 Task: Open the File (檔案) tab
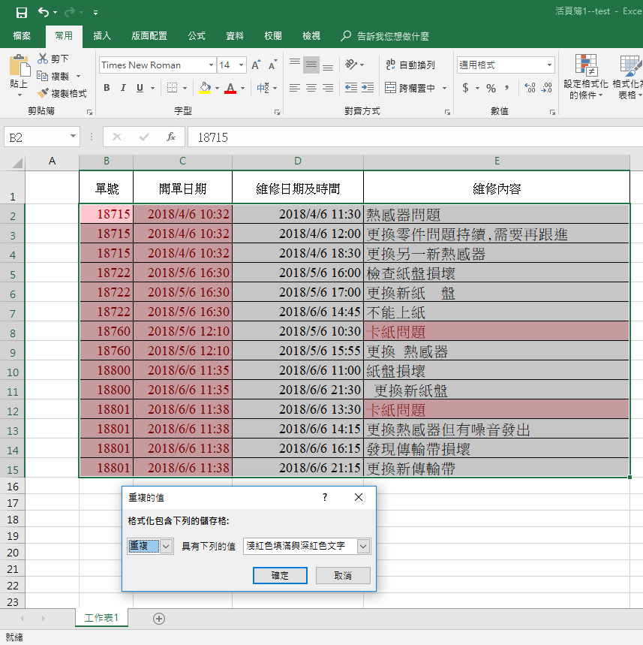22,36
